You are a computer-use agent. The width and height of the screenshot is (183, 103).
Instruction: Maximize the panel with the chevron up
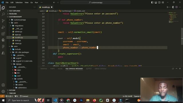(x=176, y=69)
